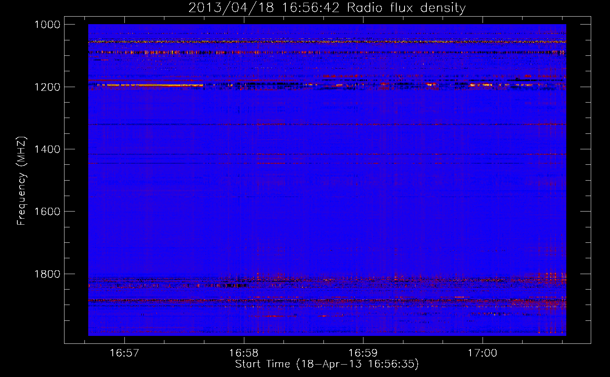Select the 1200 frequency tick label

click(47, 87)
